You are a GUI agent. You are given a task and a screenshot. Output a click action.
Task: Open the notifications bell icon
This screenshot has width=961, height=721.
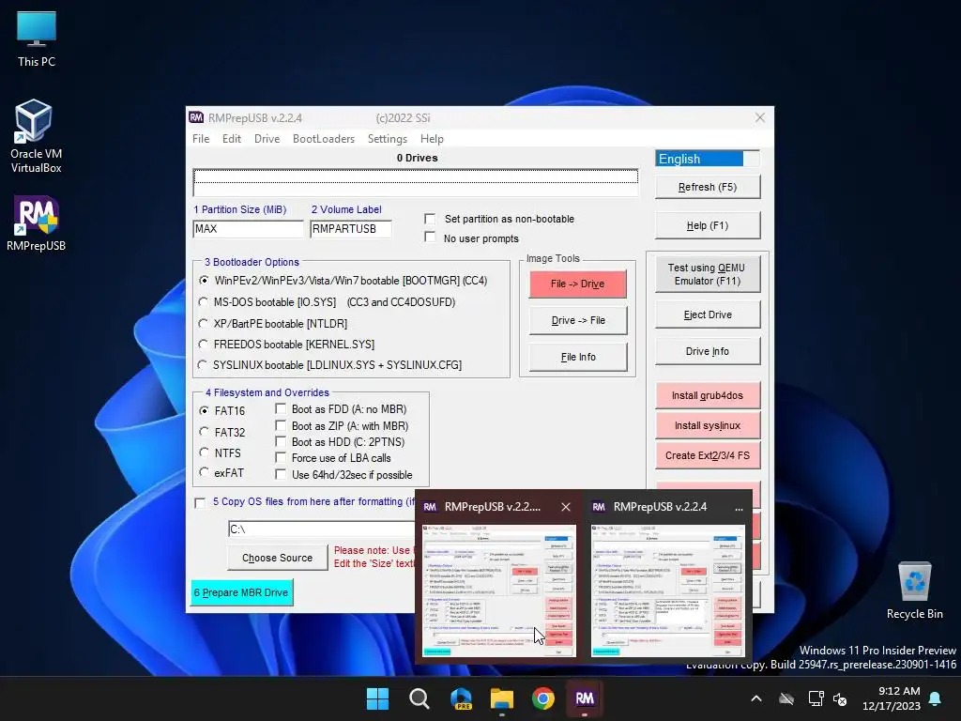936,698
